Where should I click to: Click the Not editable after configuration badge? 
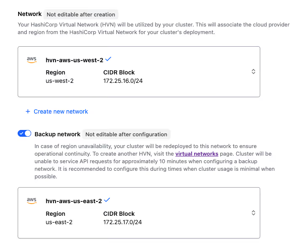(x=126, y=135)
